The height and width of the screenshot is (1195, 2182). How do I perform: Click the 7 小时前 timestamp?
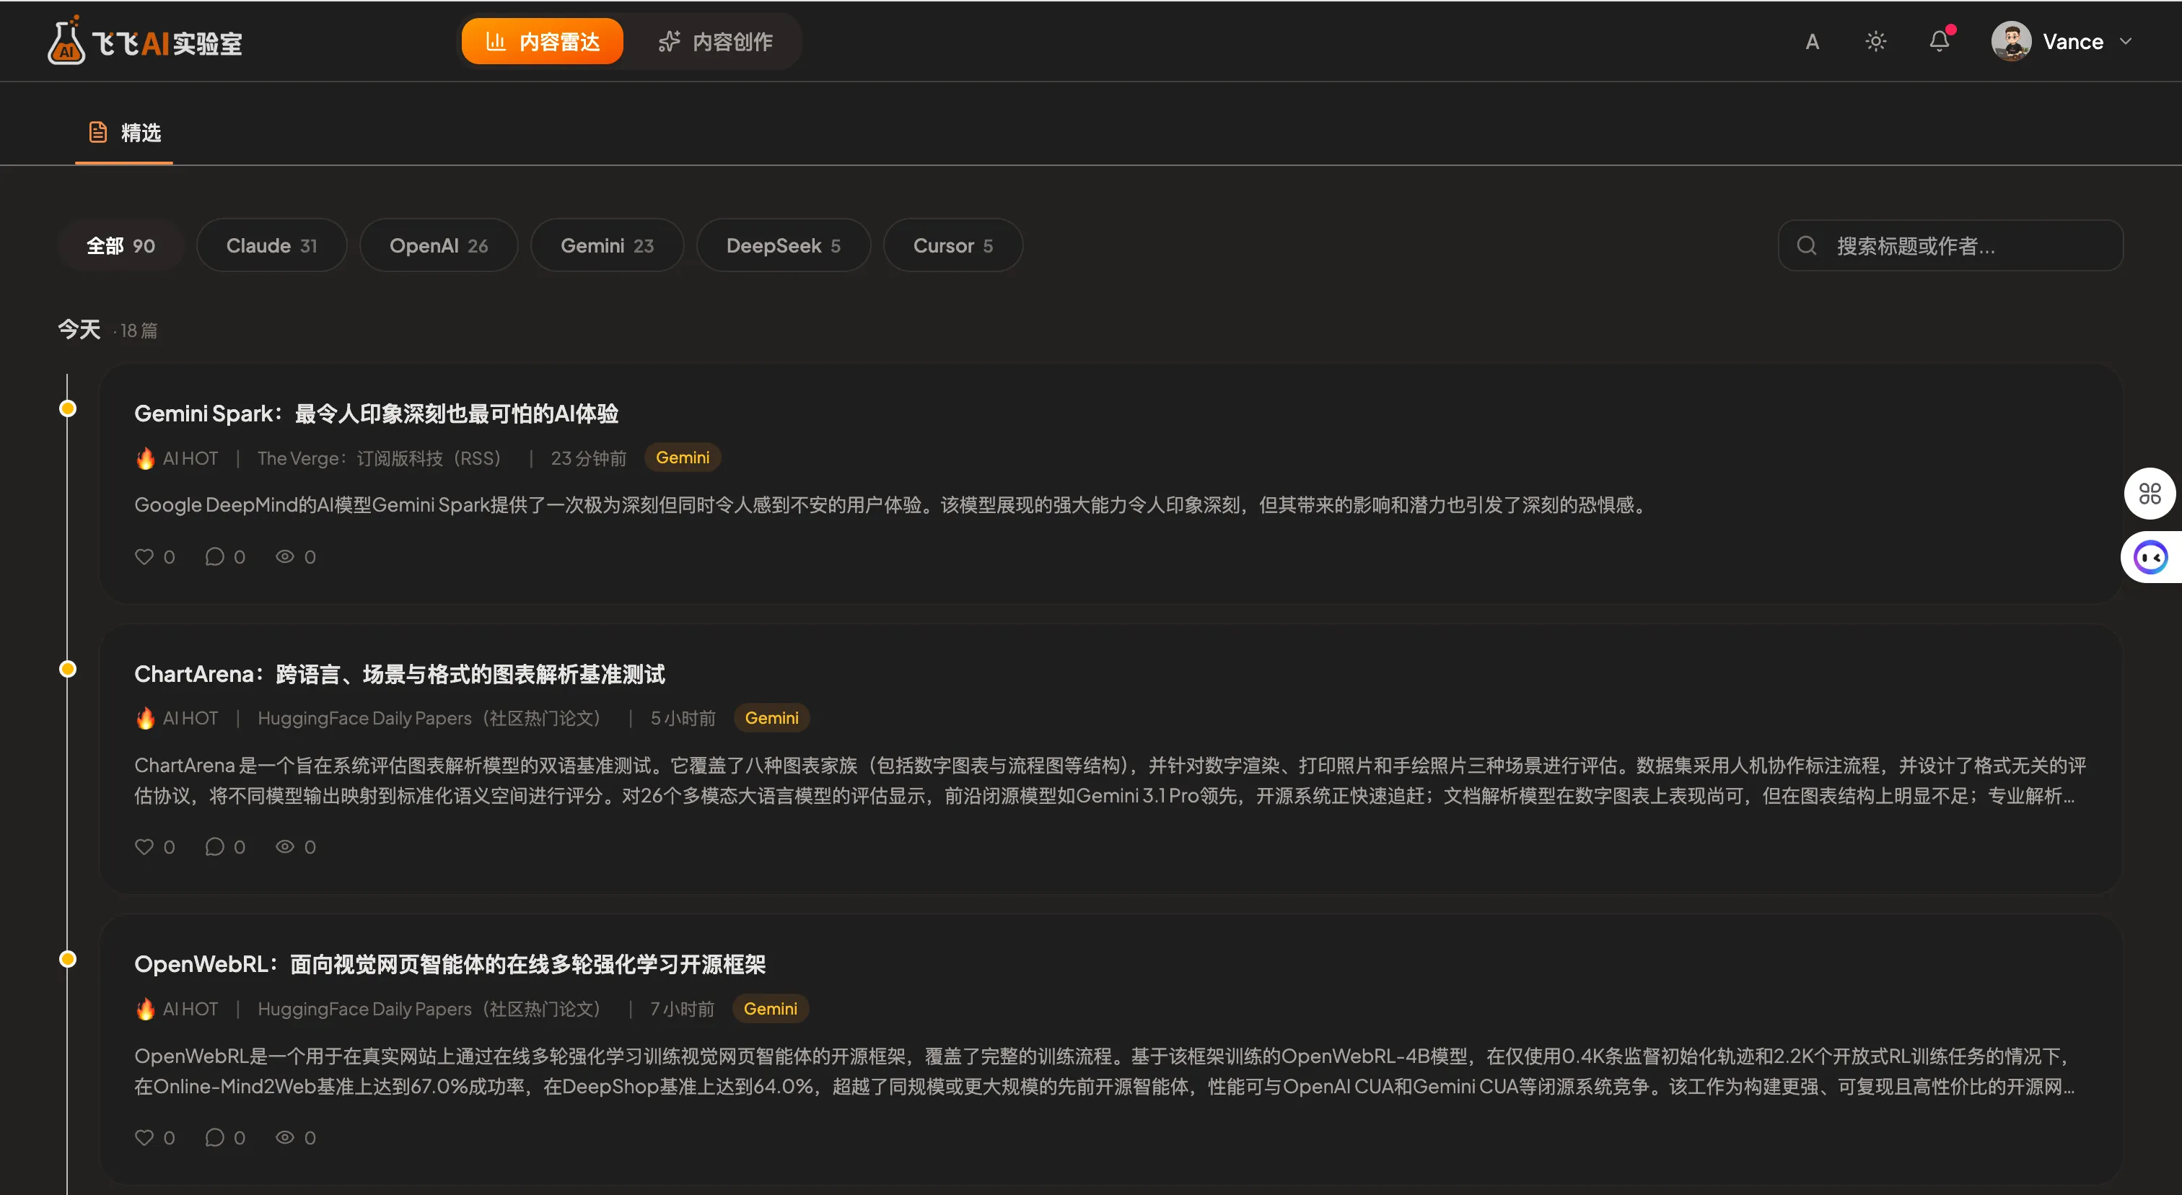coord(682,1009)
